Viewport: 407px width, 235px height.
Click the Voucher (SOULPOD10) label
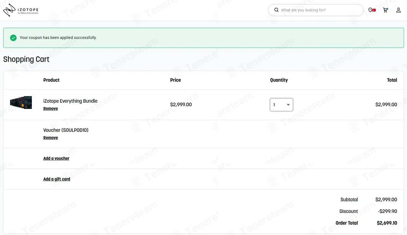pyautogui.click(x=66, y=130)
